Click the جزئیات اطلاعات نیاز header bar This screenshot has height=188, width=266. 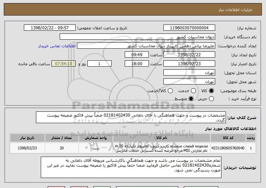point(133,9)
